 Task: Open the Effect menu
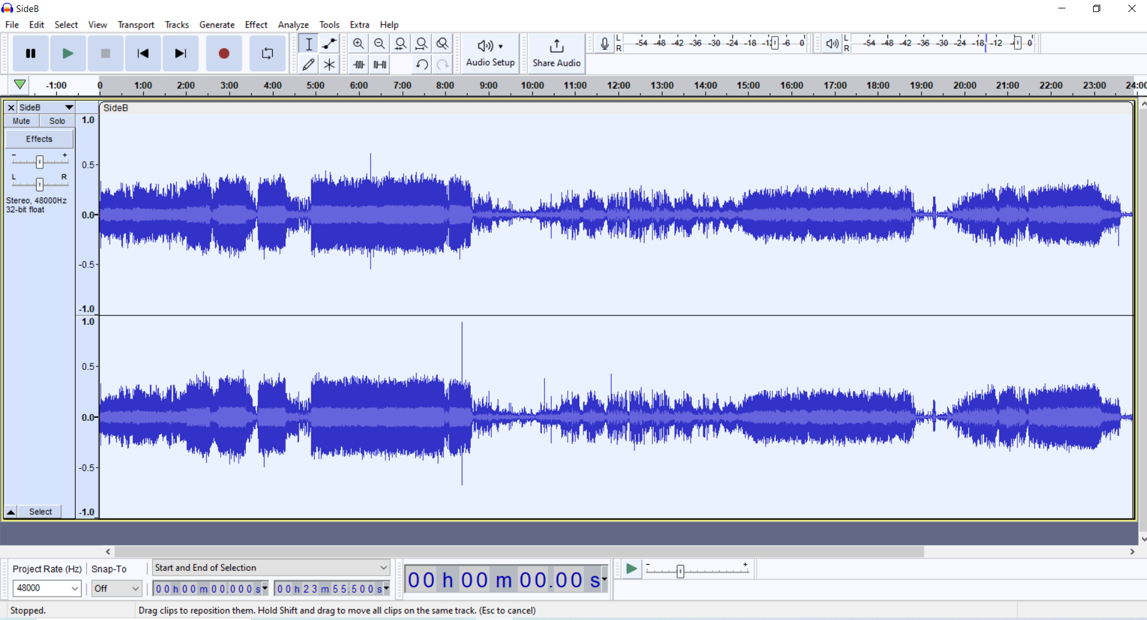256,25
